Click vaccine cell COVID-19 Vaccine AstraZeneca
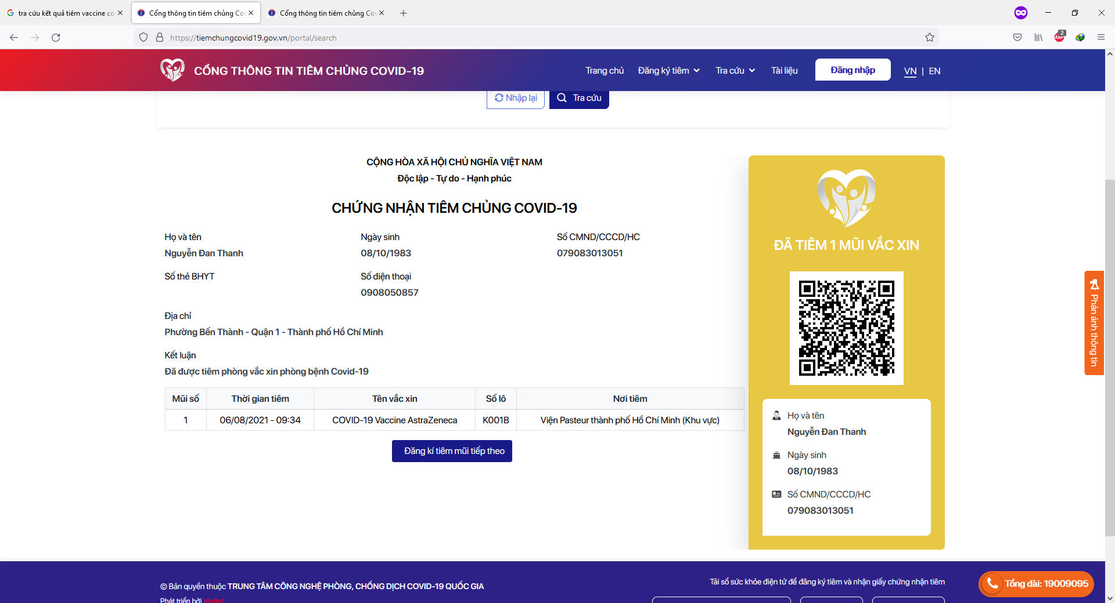 [x=395, y=420]
